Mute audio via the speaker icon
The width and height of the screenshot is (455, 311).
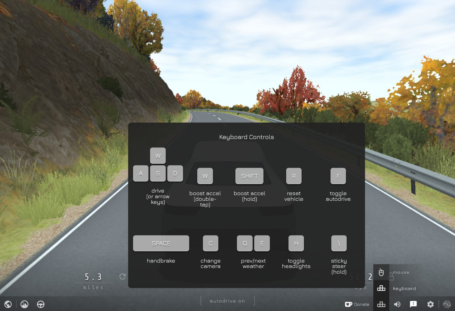(x=397, y=304)
